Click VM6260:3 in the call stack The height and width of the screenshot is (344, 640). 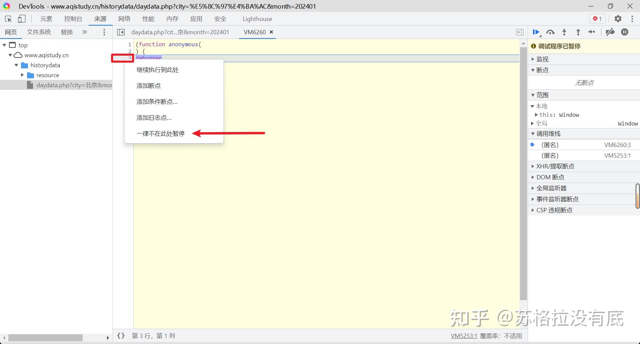click(617, 144)
